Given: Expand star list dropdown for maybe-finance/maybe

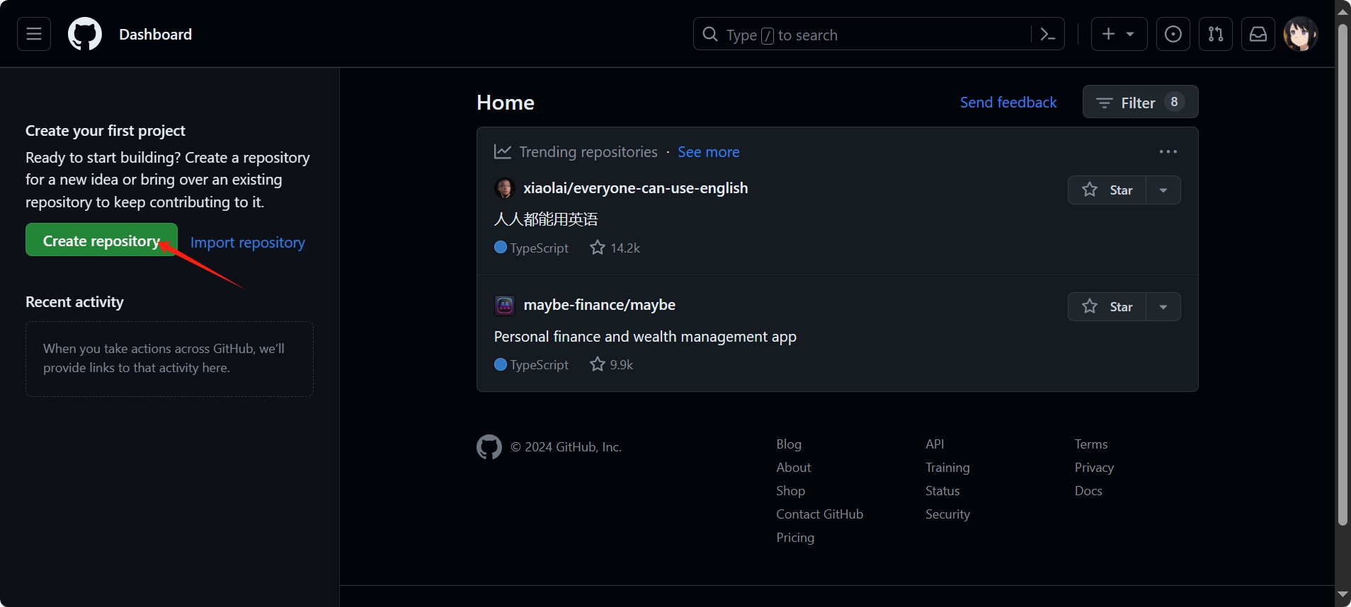Looking at the screenshot, I should point(1163,306).
